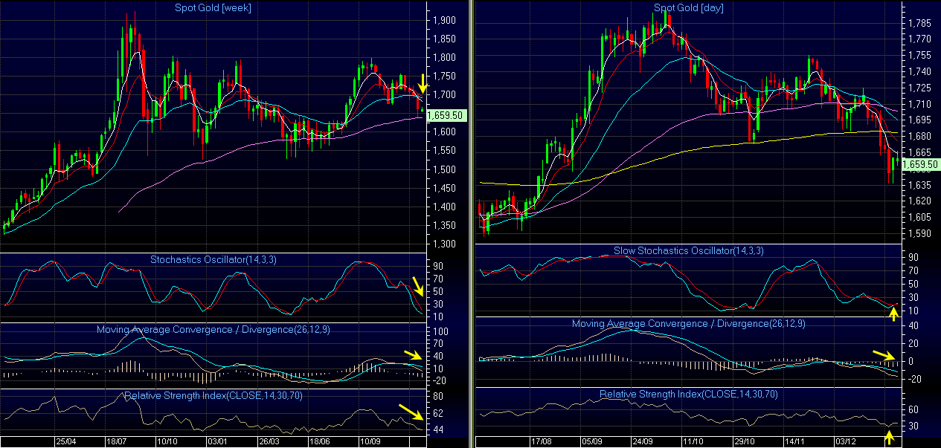Screen dimensions: 941x448
Task: Click the weekly chart's MACD(26,12,9) indicator title
Action: [213, 329]
